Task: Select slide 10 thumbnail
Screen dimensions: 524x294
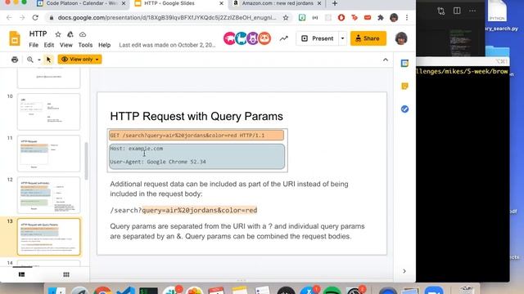Action: pos(49,112)
